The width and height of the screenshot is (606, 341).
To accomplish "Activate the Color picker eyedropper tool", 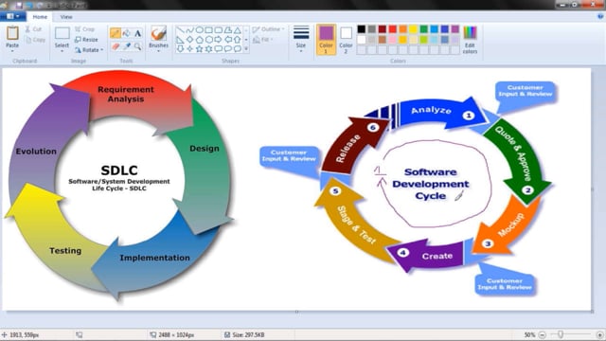I will (x=126, y=46).
